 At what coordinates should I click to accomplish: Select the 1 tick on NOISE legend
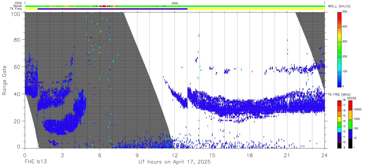point(354,148)
